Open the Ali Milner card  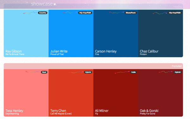click(x=116, y=93)
